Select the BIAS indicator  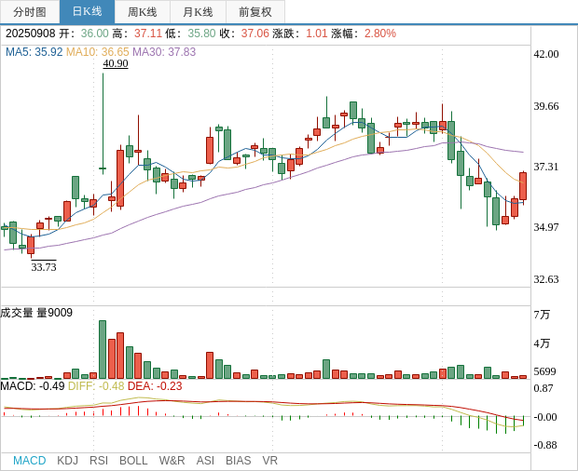click(238, 461)
